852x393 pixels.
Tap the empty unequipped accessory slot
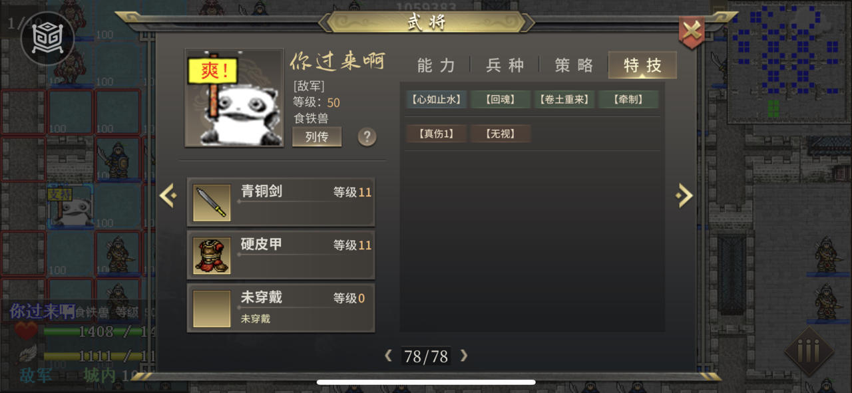212,309
